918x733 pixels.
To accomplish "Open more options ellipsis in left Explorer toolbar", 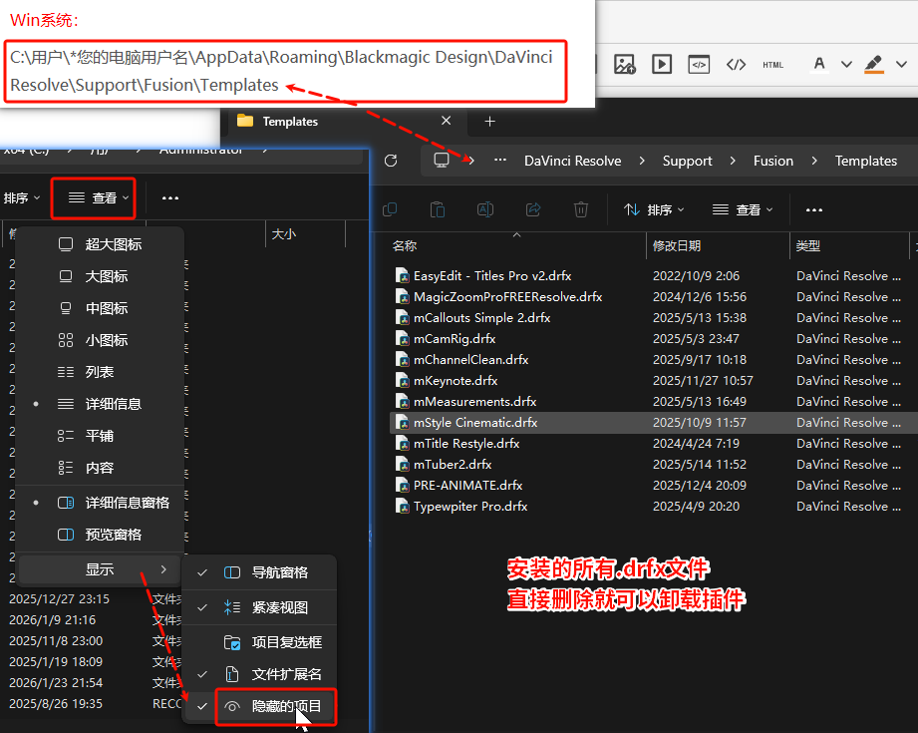I will [170, 198].
